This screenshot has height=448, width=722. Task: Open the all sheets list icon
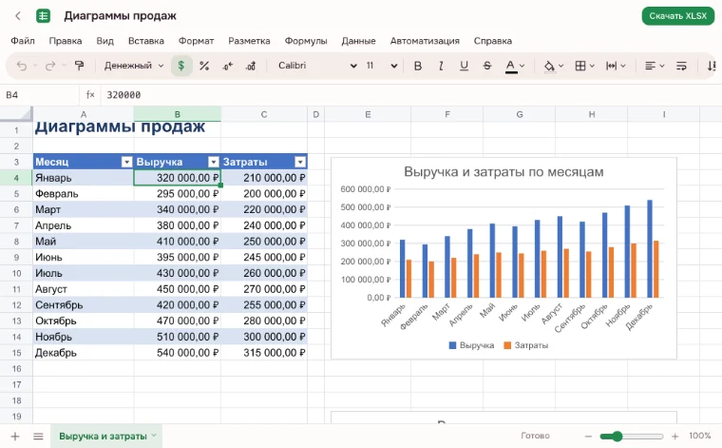tap(38, 436)
